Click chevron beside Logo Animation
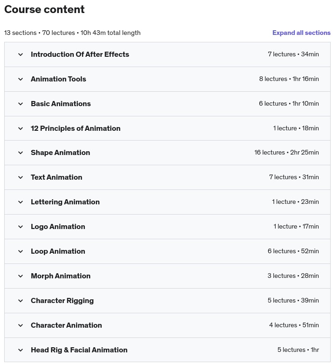This screenshot has height=364, width=333. pyautogui.click(x=21, y=227)
